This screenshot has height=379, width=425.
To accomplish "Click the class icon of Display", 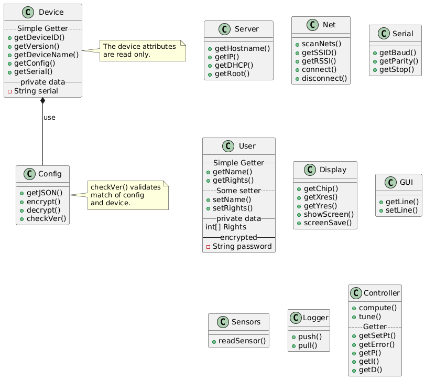I will [310, 170].
